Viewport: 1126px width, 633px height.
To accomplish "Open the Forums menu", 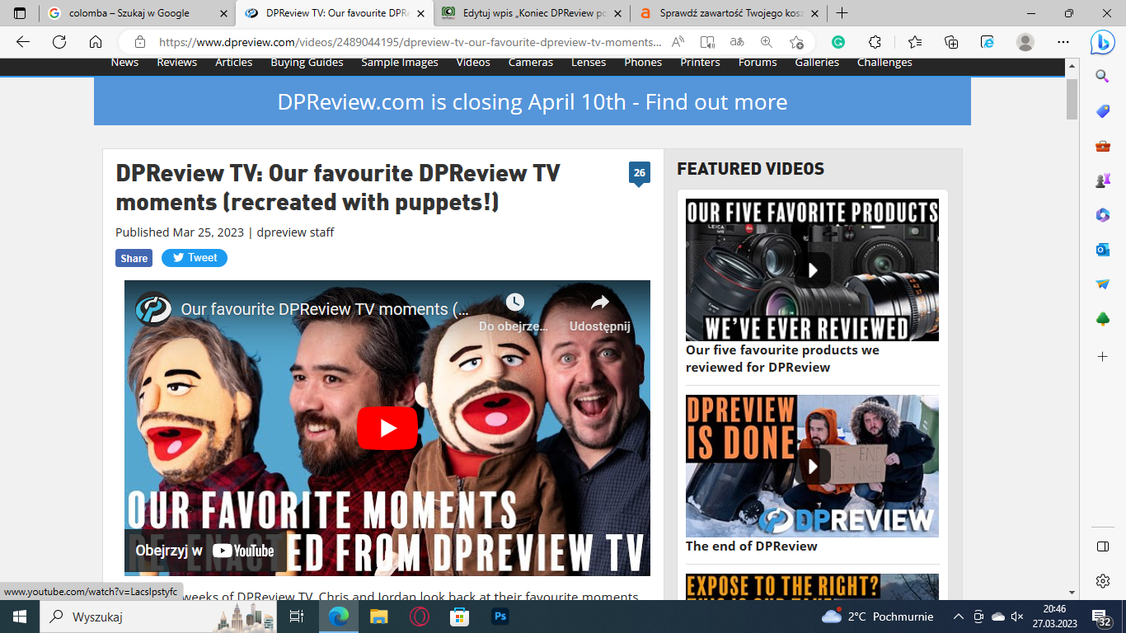I will [x=758, y=63].
